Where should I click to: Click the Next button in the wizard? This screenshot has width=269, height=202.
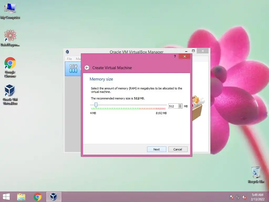[x=157, y=149]
